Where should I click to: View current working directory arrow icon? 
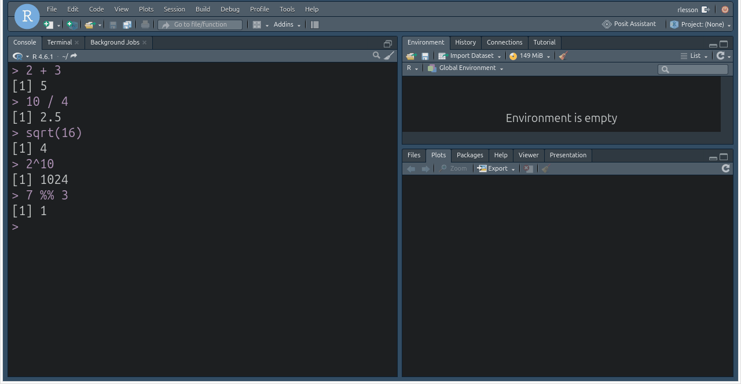[74, 56]
